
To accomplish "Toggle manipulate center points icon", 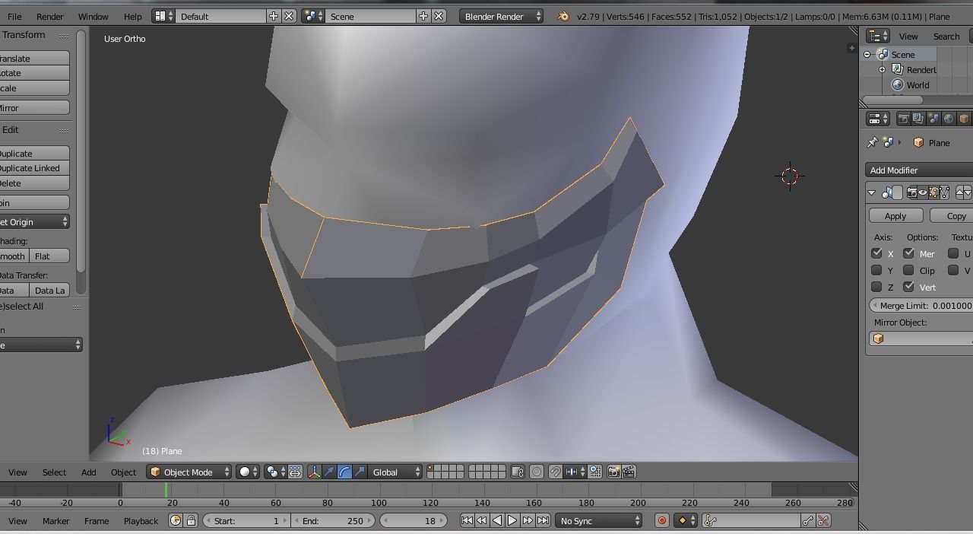I will pos(295,472).
